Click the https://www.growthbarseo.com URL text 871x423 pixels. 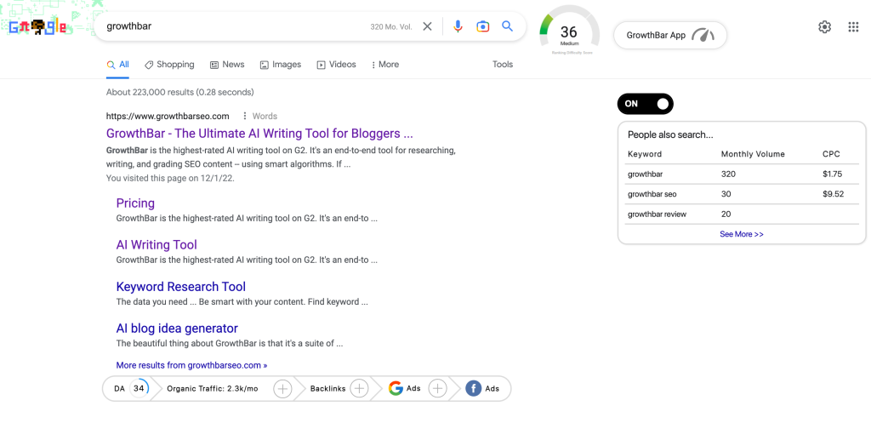168,116
